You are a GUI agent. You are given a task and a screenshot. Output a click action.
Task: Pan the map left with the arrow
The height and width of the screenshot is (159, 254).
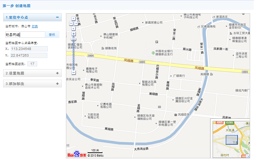click(71, 23)
